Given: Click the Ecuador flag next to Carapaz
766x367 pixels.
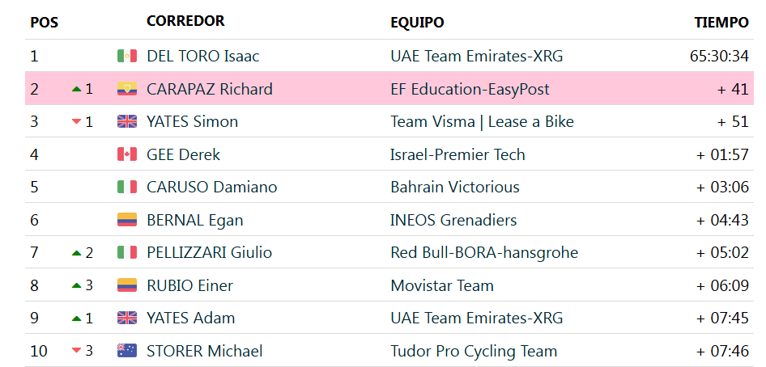Looking at the screenshot, I should click(127, 89).
